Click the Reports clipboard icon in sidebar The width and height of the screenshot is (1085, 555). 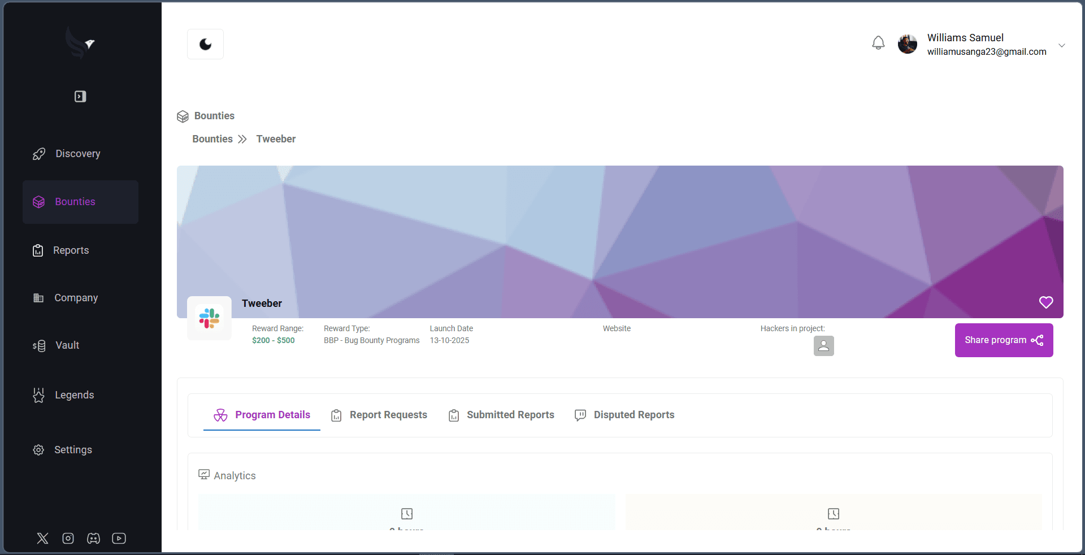tap(38, 250)
